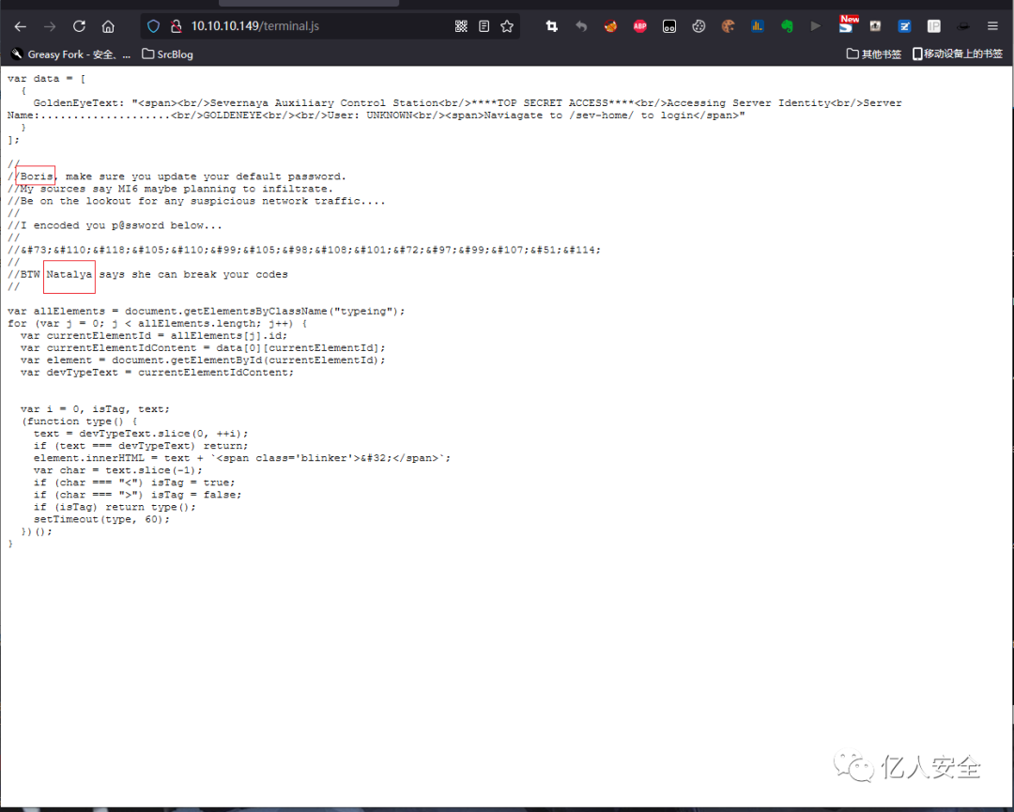
Task: Open the color palette extension
Action: (729, 26)
